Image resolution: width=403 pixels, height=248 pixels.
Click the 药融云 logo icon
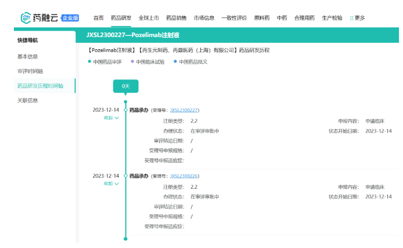25,18
